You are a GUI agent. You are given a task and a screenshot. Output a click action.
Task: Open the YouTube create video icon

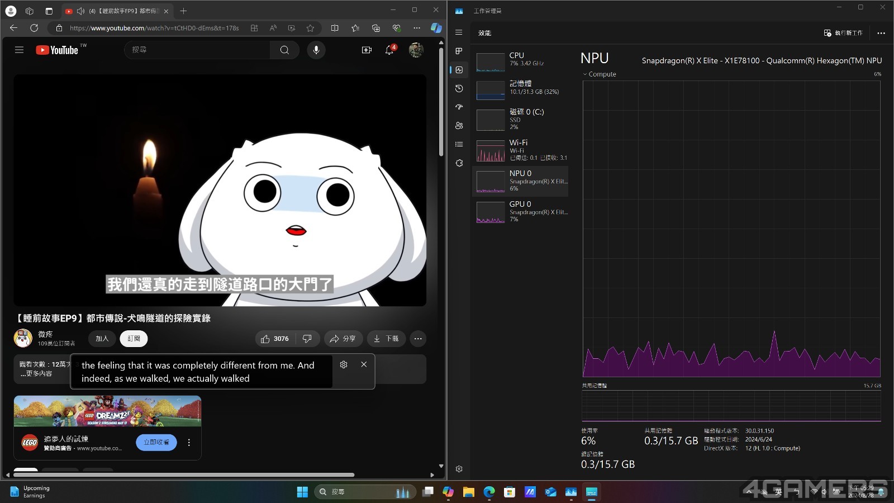367,50
